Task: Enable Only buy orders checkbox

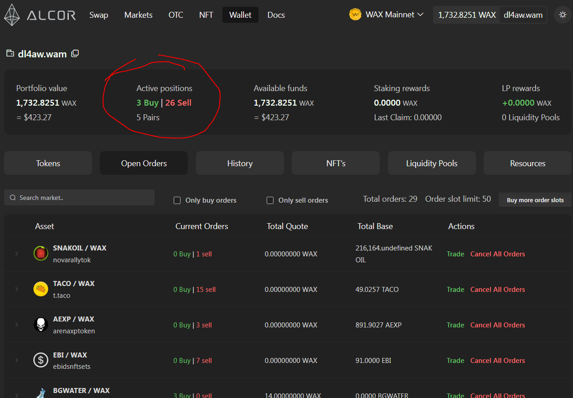Action: (177, 200)
